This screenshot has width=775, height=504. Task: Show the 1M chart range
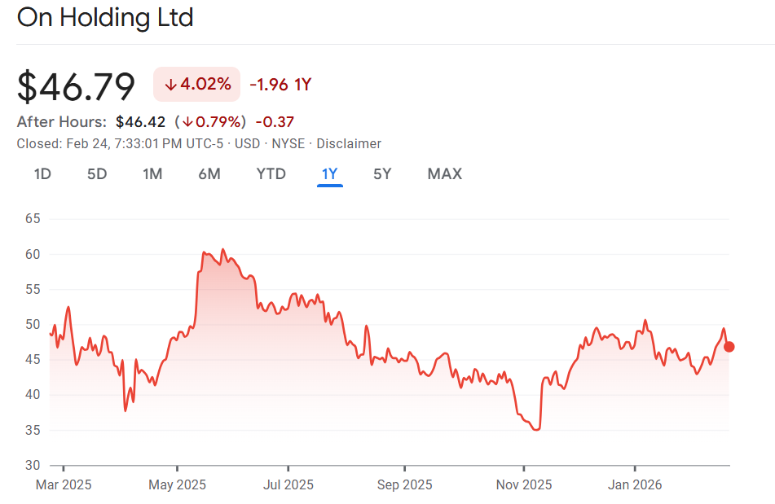coord(152,173)
